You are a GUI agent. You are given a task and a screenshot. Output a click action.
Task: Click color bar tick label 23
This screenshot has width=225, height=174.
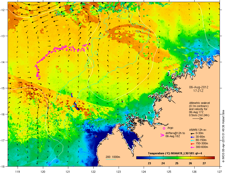click(x=149, y=163)
